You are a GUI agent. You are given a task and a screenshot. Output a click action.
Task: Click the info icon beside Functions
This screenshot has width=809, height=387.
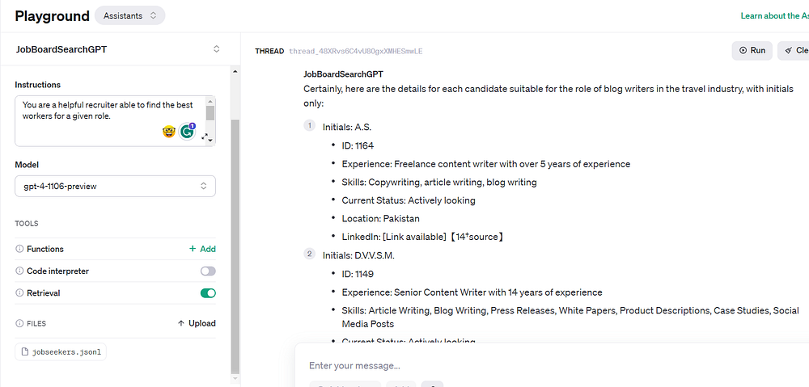19,249
